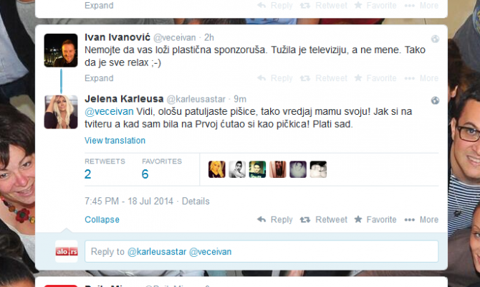Screen dimensions: 480x287
Task: Click the faded Favorite star on Ivan's tweet
Action: [358, 77]
